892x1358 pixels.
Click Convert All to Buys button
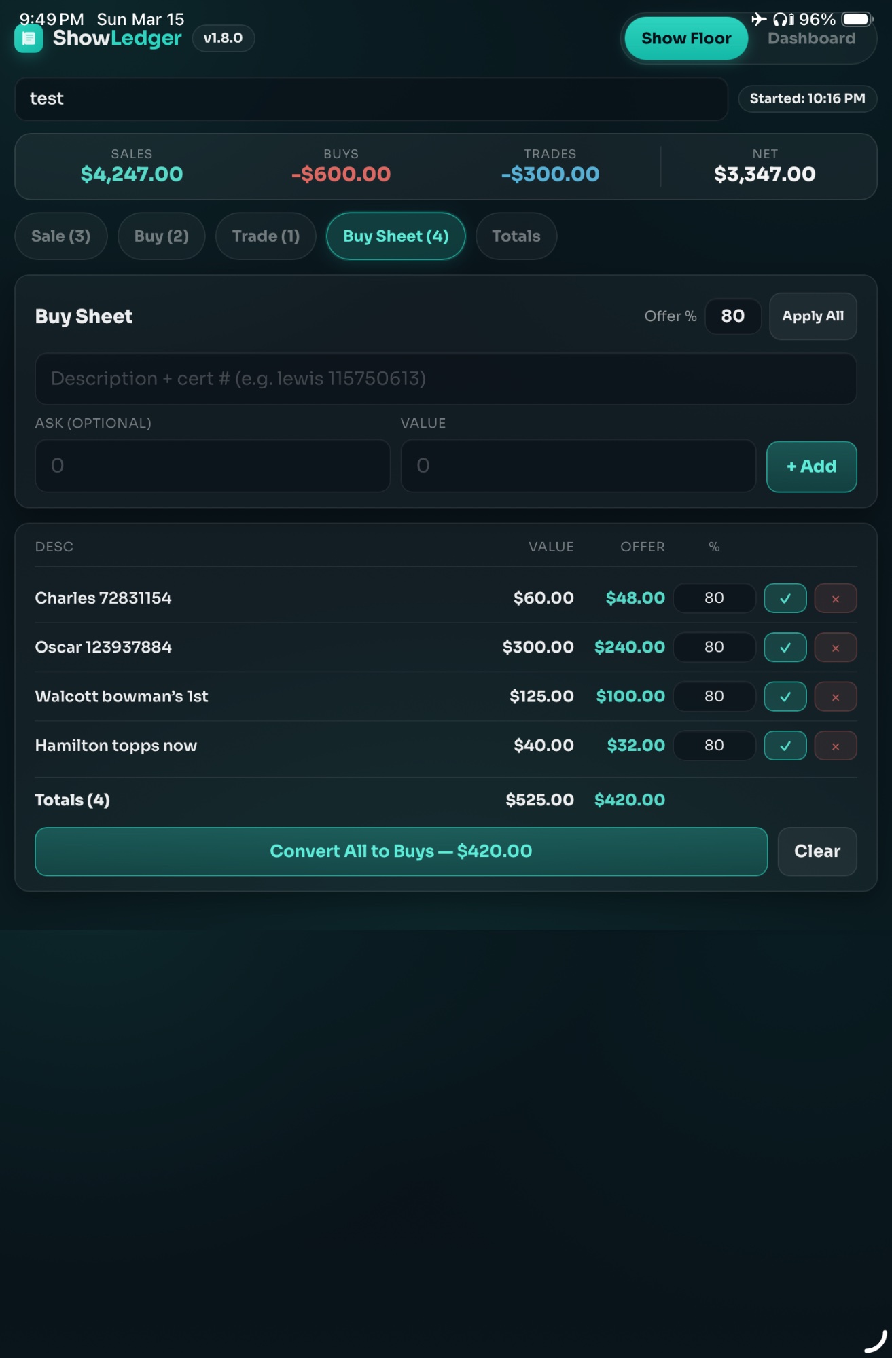pyautogui.click(x=401, y=851)
